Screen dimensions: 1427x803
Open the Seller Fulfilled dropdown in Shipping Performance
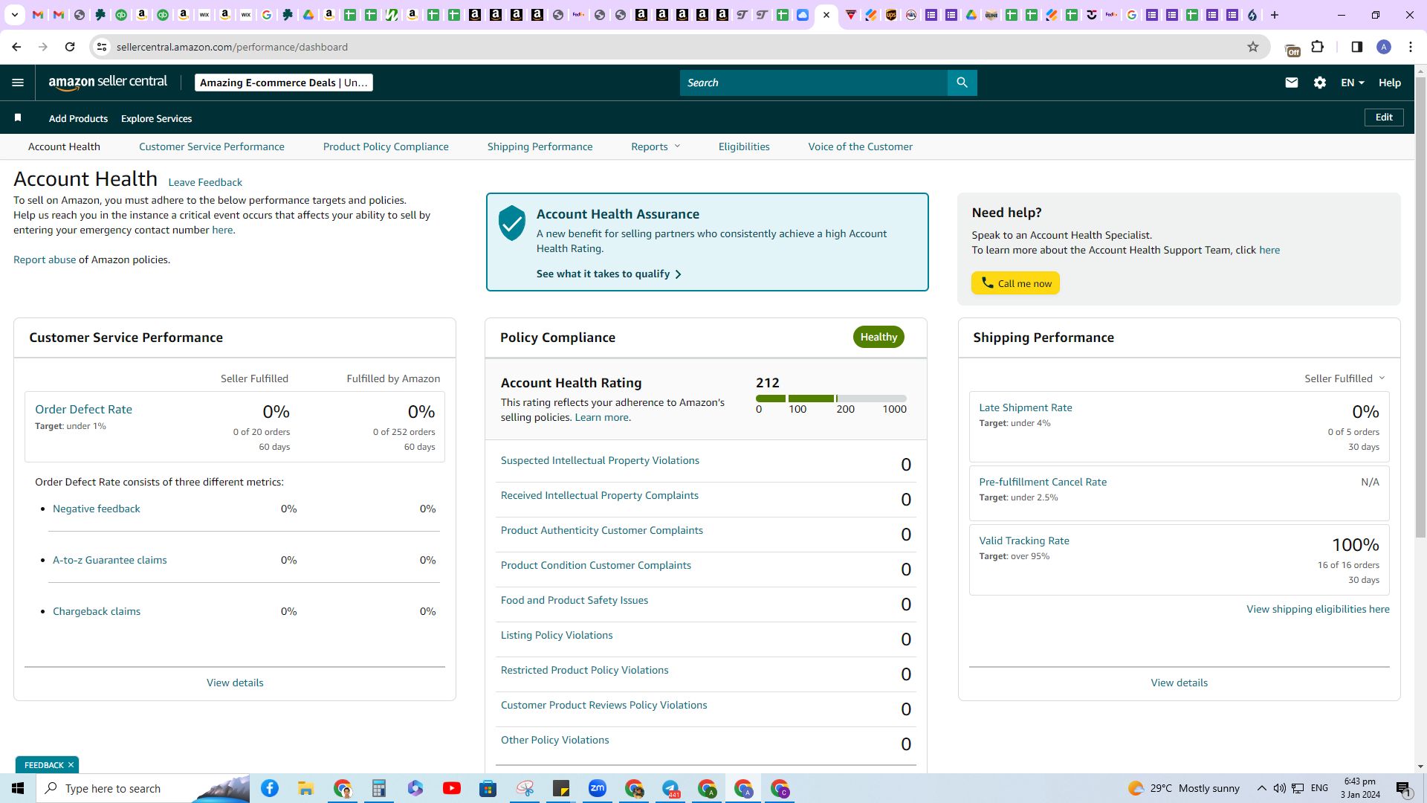[x=1345, y=378]
